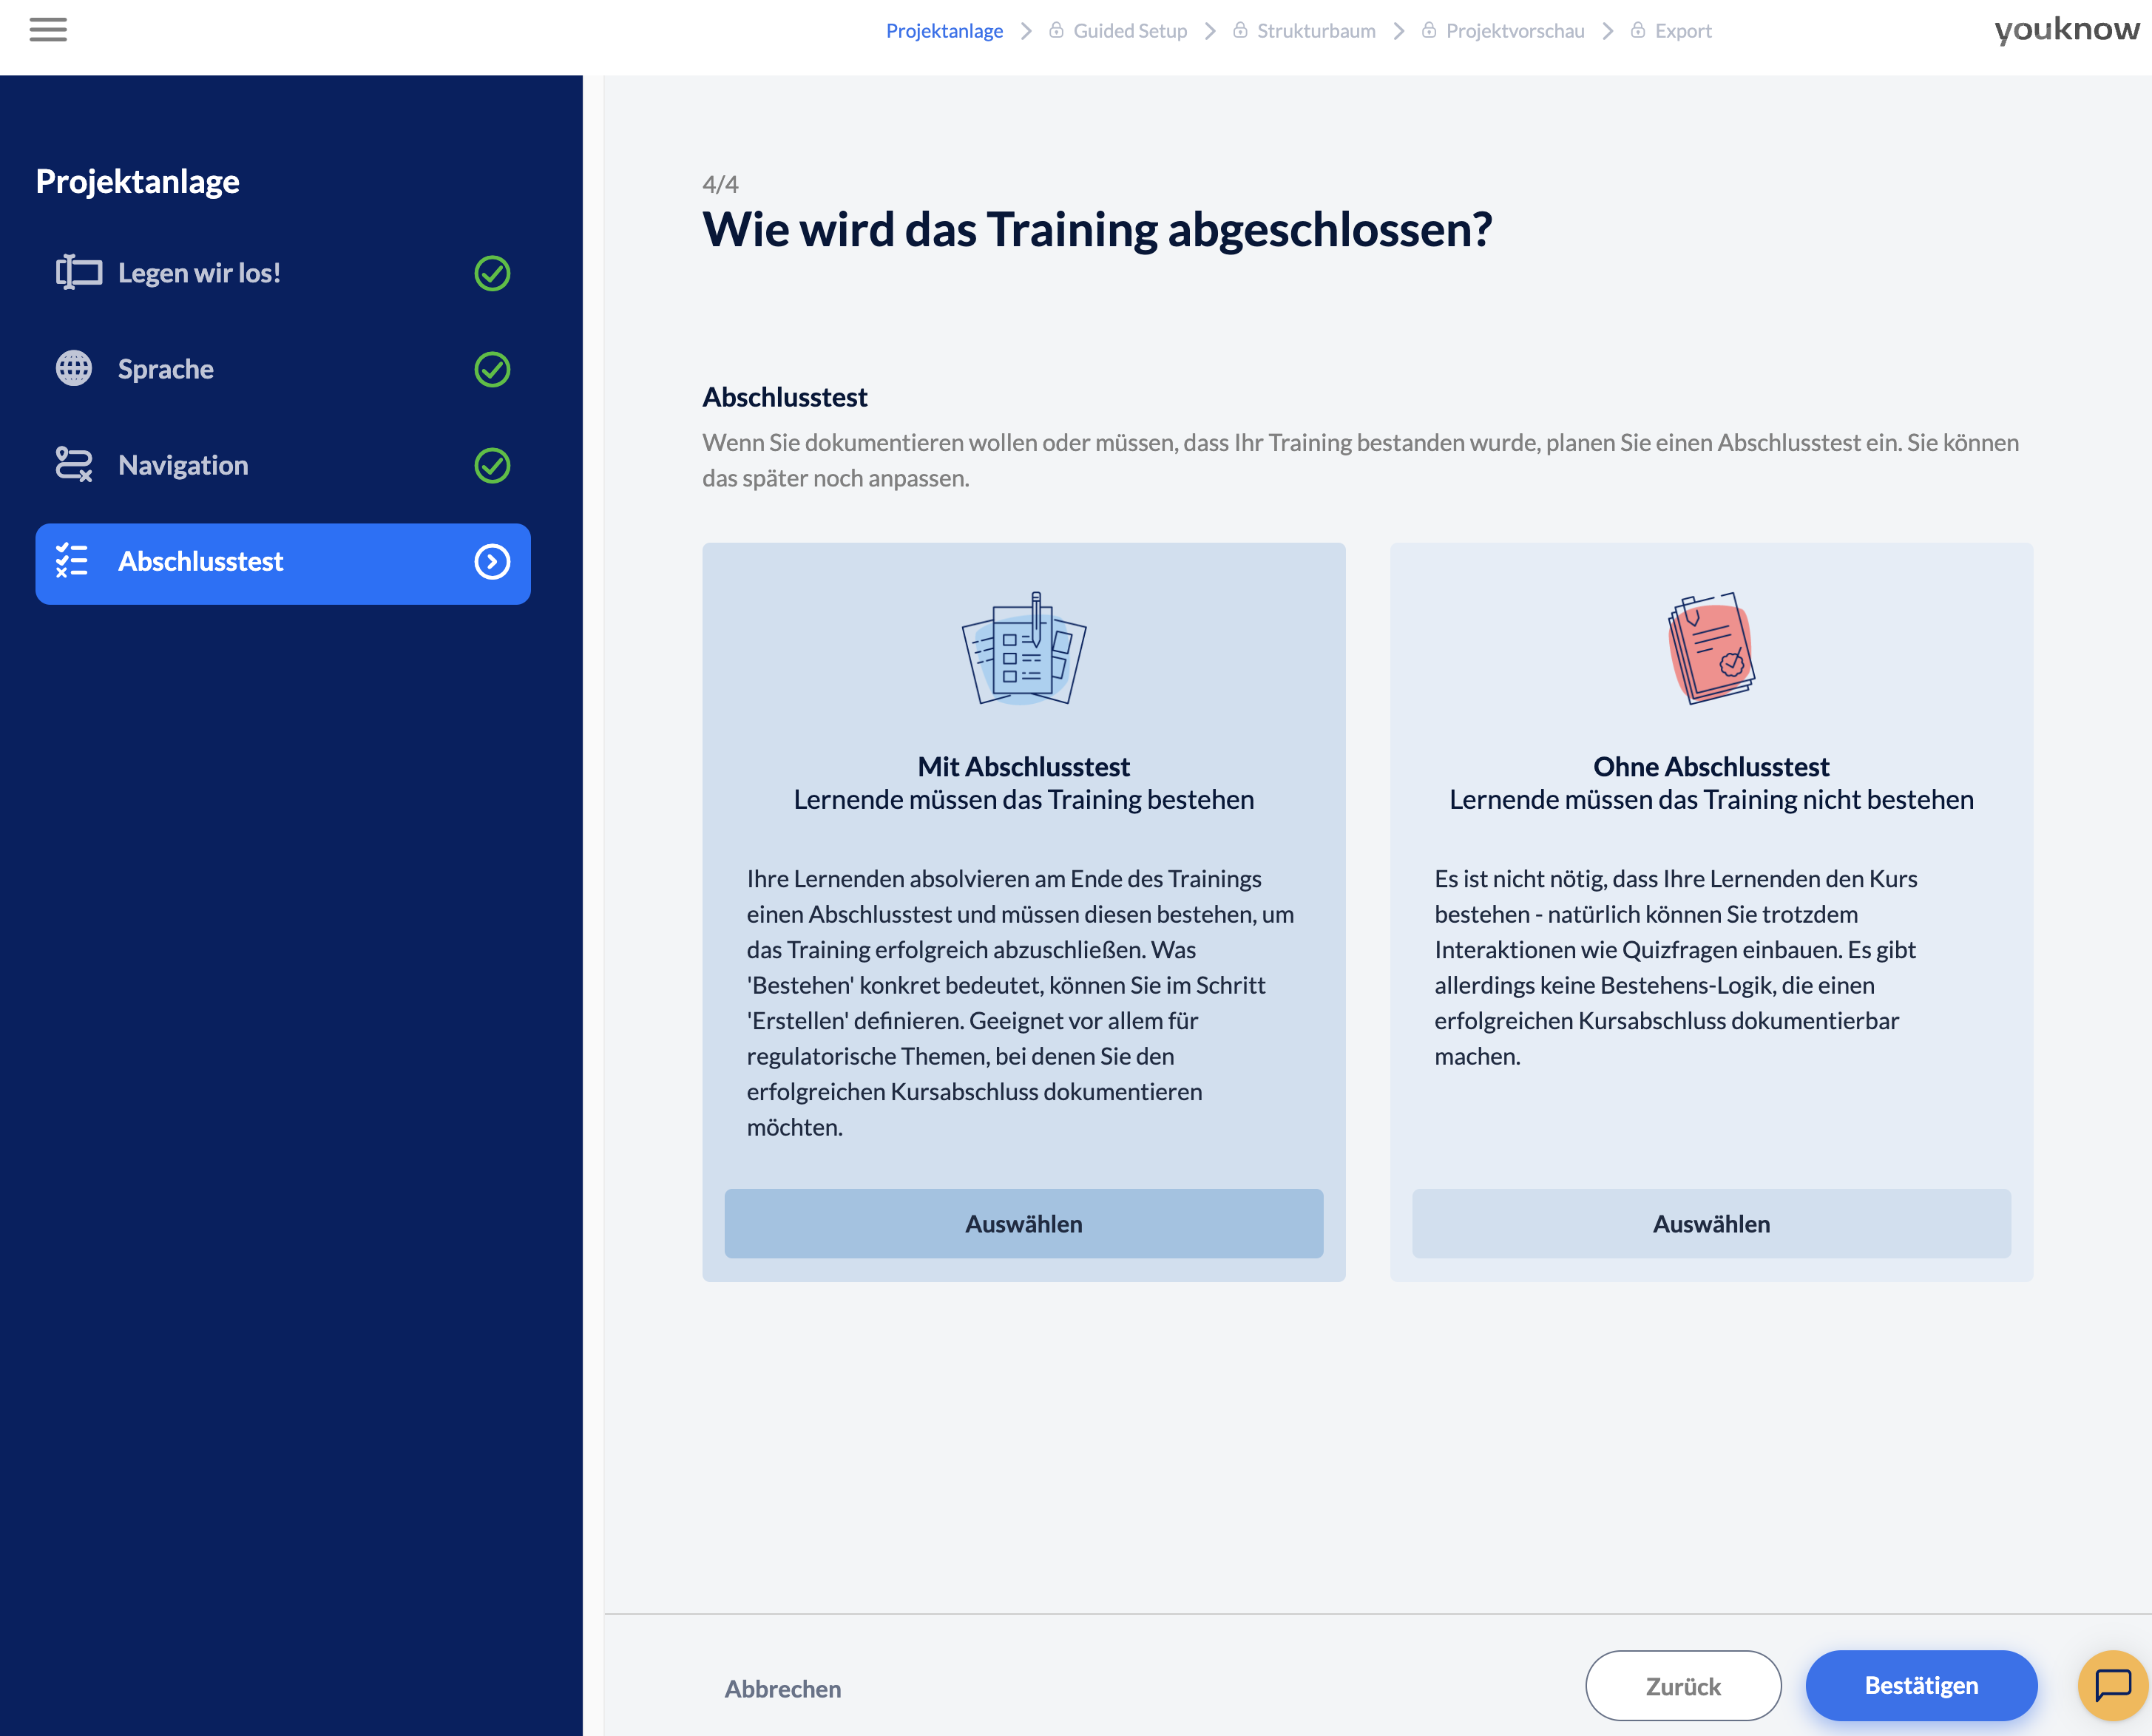Click arrow circle on Abschlusstest step

click(x=492, y=561)
